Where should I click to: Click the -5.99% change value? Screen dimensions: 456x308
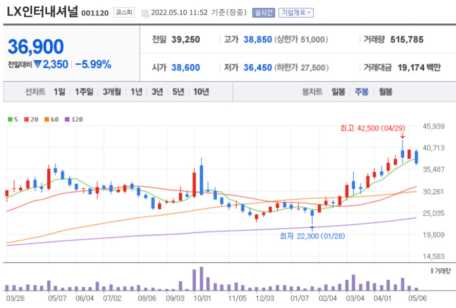tap(93, 64)
